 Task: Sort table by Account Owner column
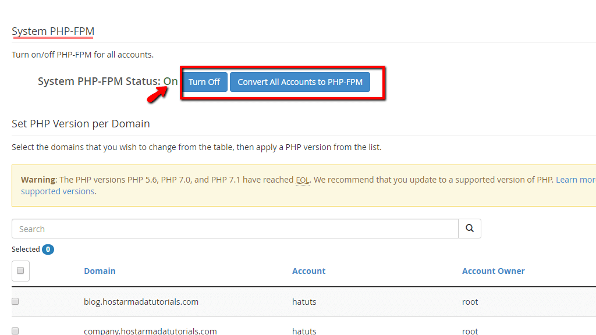tap(494, 271)
